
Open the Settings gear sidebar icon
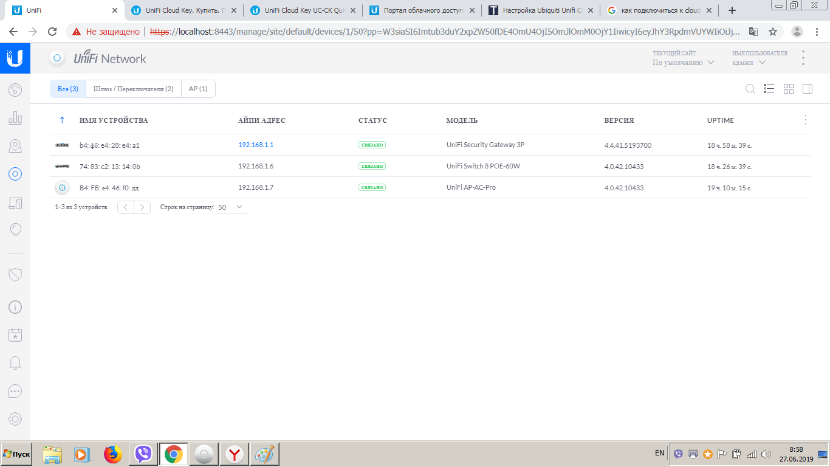click(15, 418)
